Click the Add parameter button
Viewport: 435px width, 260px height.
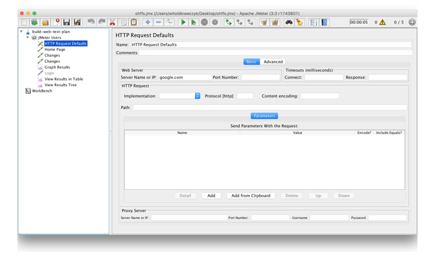coord(211,195)
